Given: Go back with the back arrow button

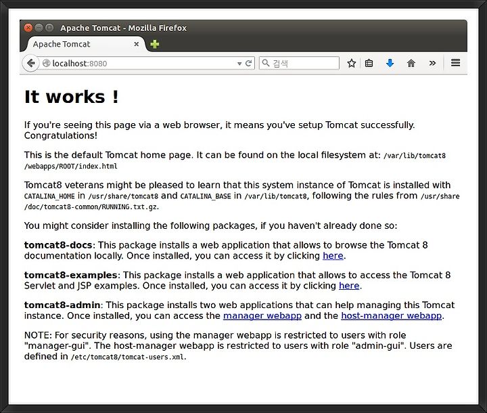Looking at the screenshot, I should [x=30, y=64].
